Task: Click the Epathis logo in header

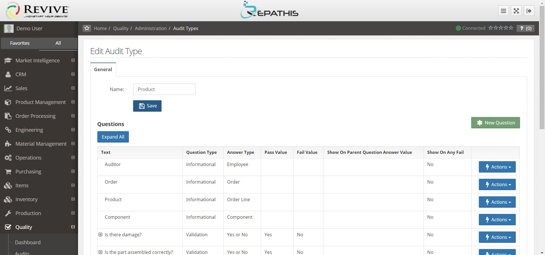Action: [x=269, y=10]
